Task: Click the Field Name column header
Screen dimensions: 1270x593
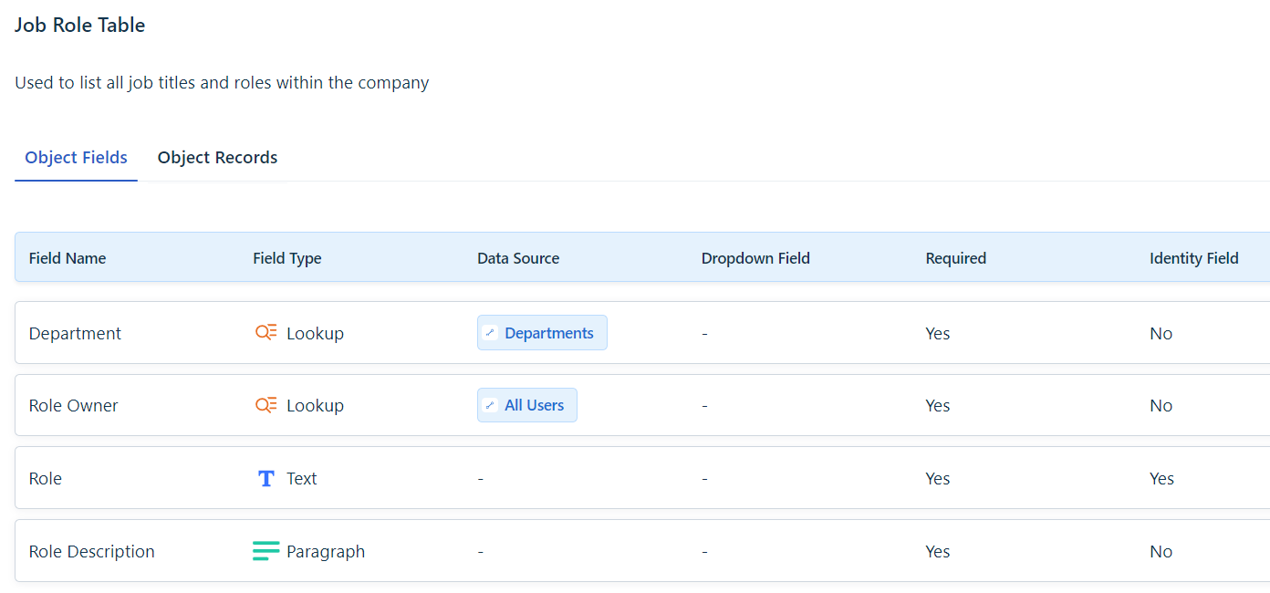Action: 68,258
